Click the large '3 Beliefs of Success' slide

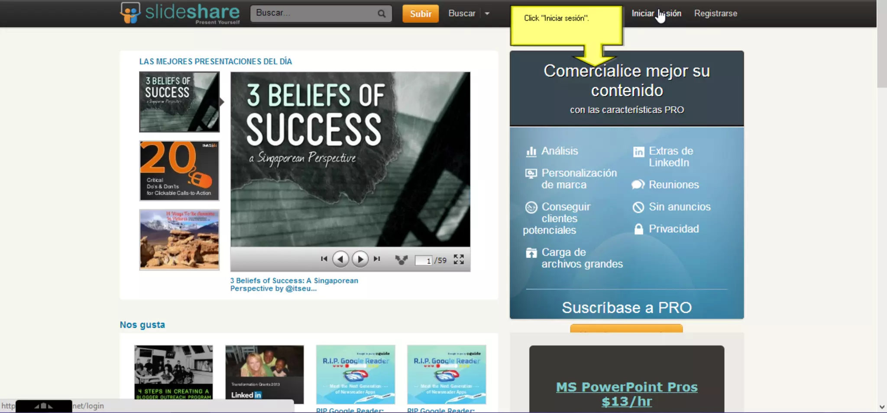350,159
